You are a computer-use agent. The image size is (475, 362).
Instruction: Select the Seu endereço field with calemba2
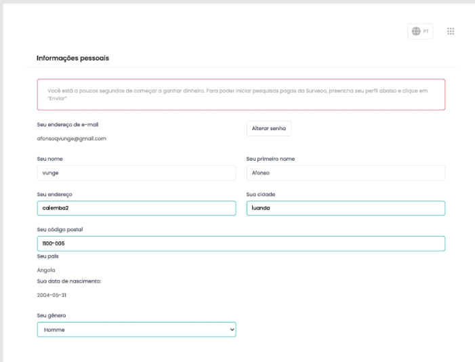click(136, 208)
